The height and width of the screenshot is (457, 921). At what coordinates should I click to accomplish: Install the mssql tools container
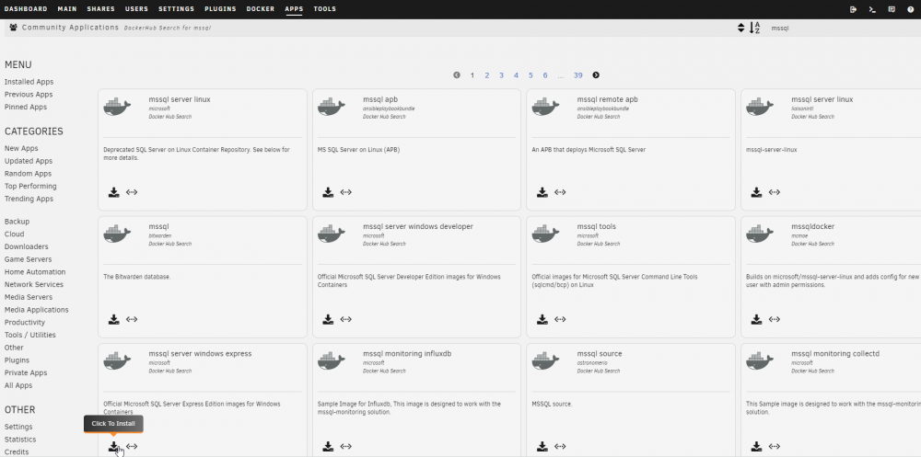point(542,319)
